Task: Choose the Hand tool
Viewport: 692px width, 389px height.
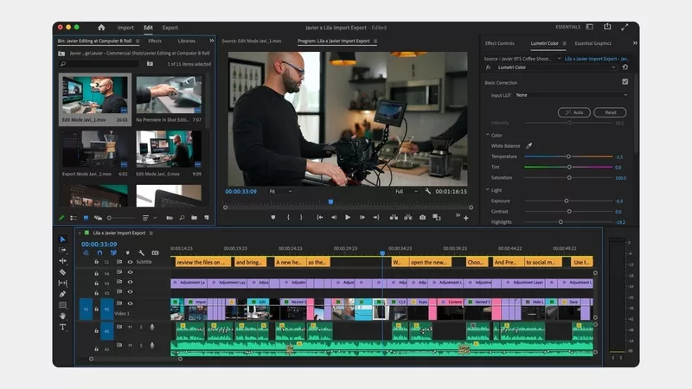Action: 62,316
